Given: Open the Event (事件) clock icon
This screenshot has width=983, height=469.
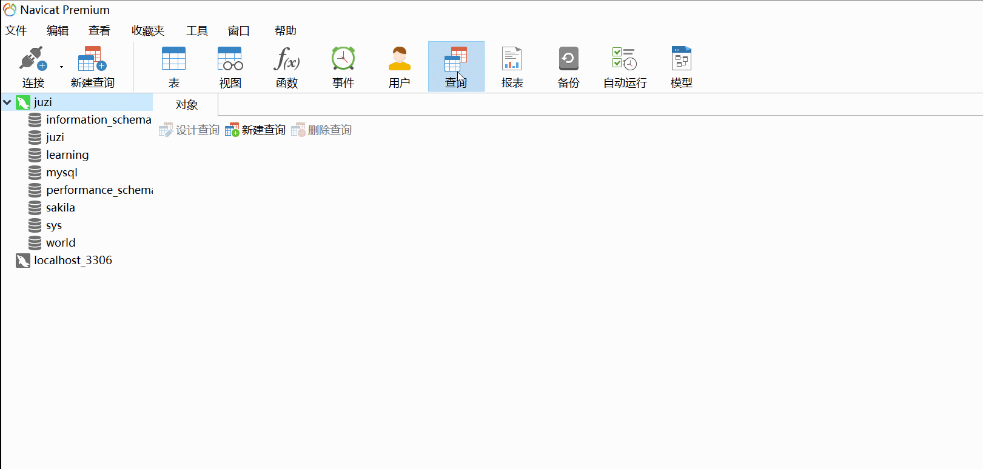Looking at the screenshot, I should [x=343, y=59].
